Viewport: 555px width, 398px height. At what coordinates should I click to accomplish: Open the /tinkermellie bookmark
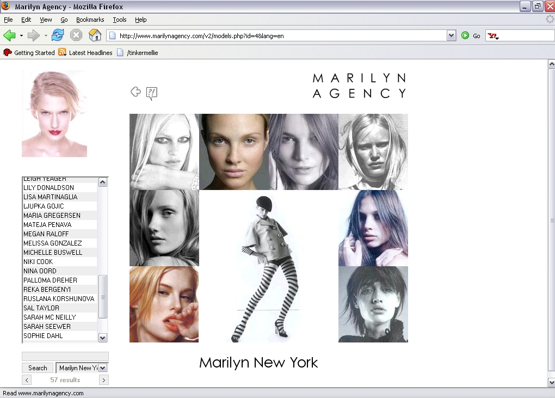(138, 53)
